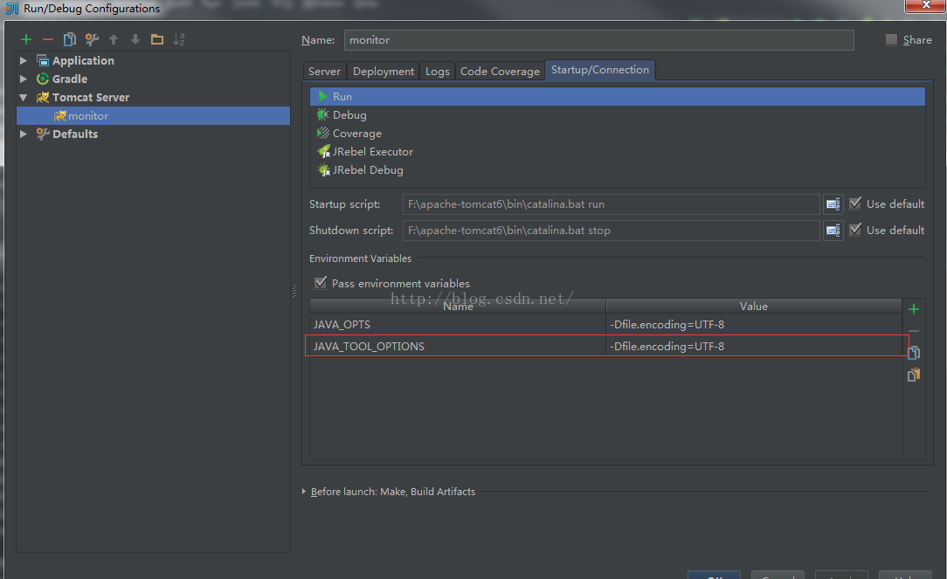This screenshot has width=947, height=579.
Task: Switch to the Server tab
Action: pos(324,72)
